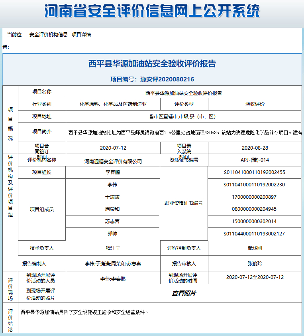304x336 pixels.
Task: Select on-site date range 2020-07-12至2020-07-12
Action: (x=255, y=277)
